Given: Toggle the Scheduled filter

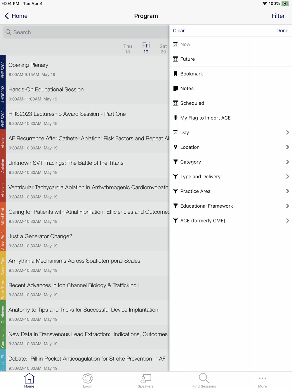Looking at the screenshot, I should pyautogui.click(x=231, y=103).
